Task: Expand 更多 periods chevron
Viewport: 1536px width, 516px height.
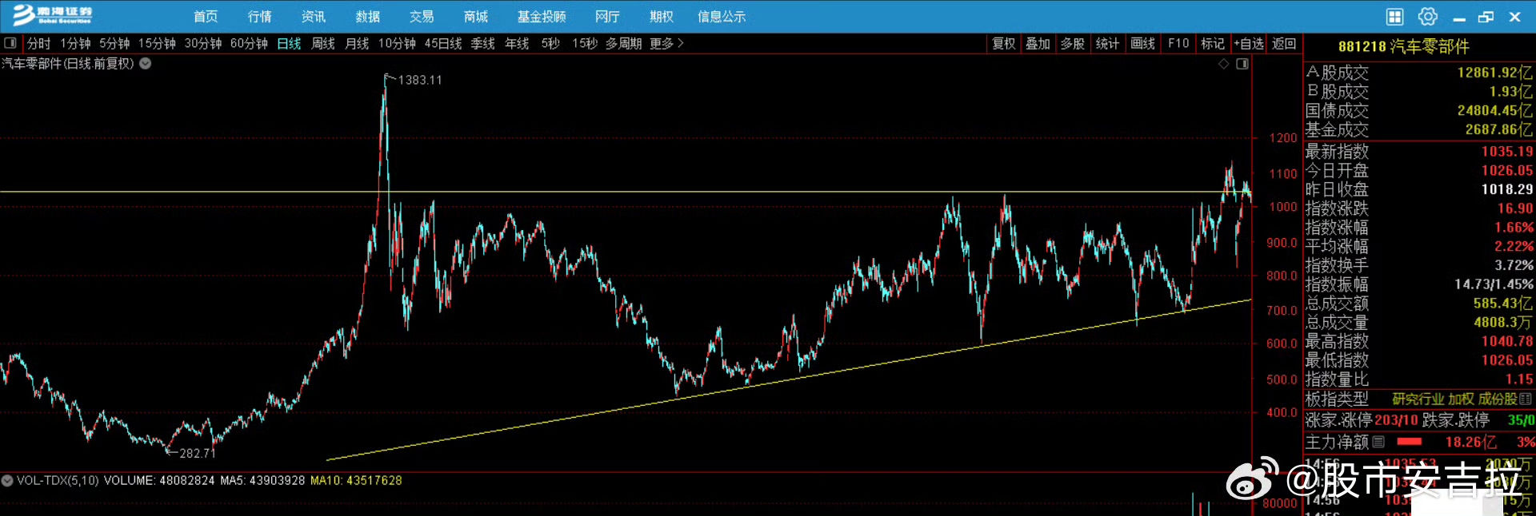Action: point(681,43)
